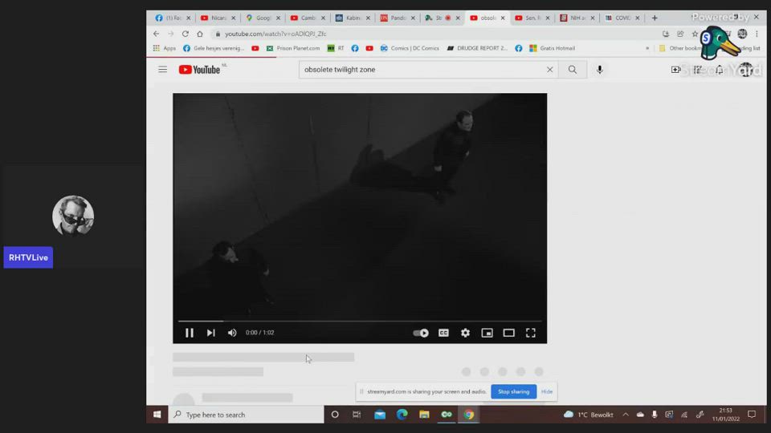Switch to miniplayer mode
The width and height of the screenshot is (771, 433).
pyautogui.click(x=487, y=333)
